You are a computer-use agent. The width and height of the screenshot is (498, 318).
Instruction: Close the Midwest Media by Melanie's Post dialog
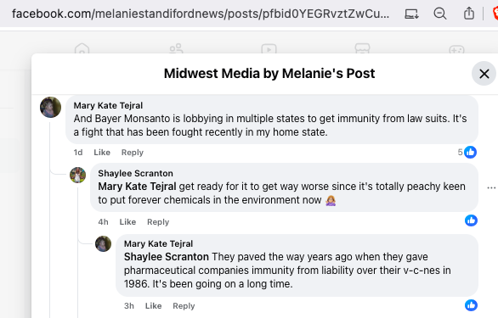(484, 74)
